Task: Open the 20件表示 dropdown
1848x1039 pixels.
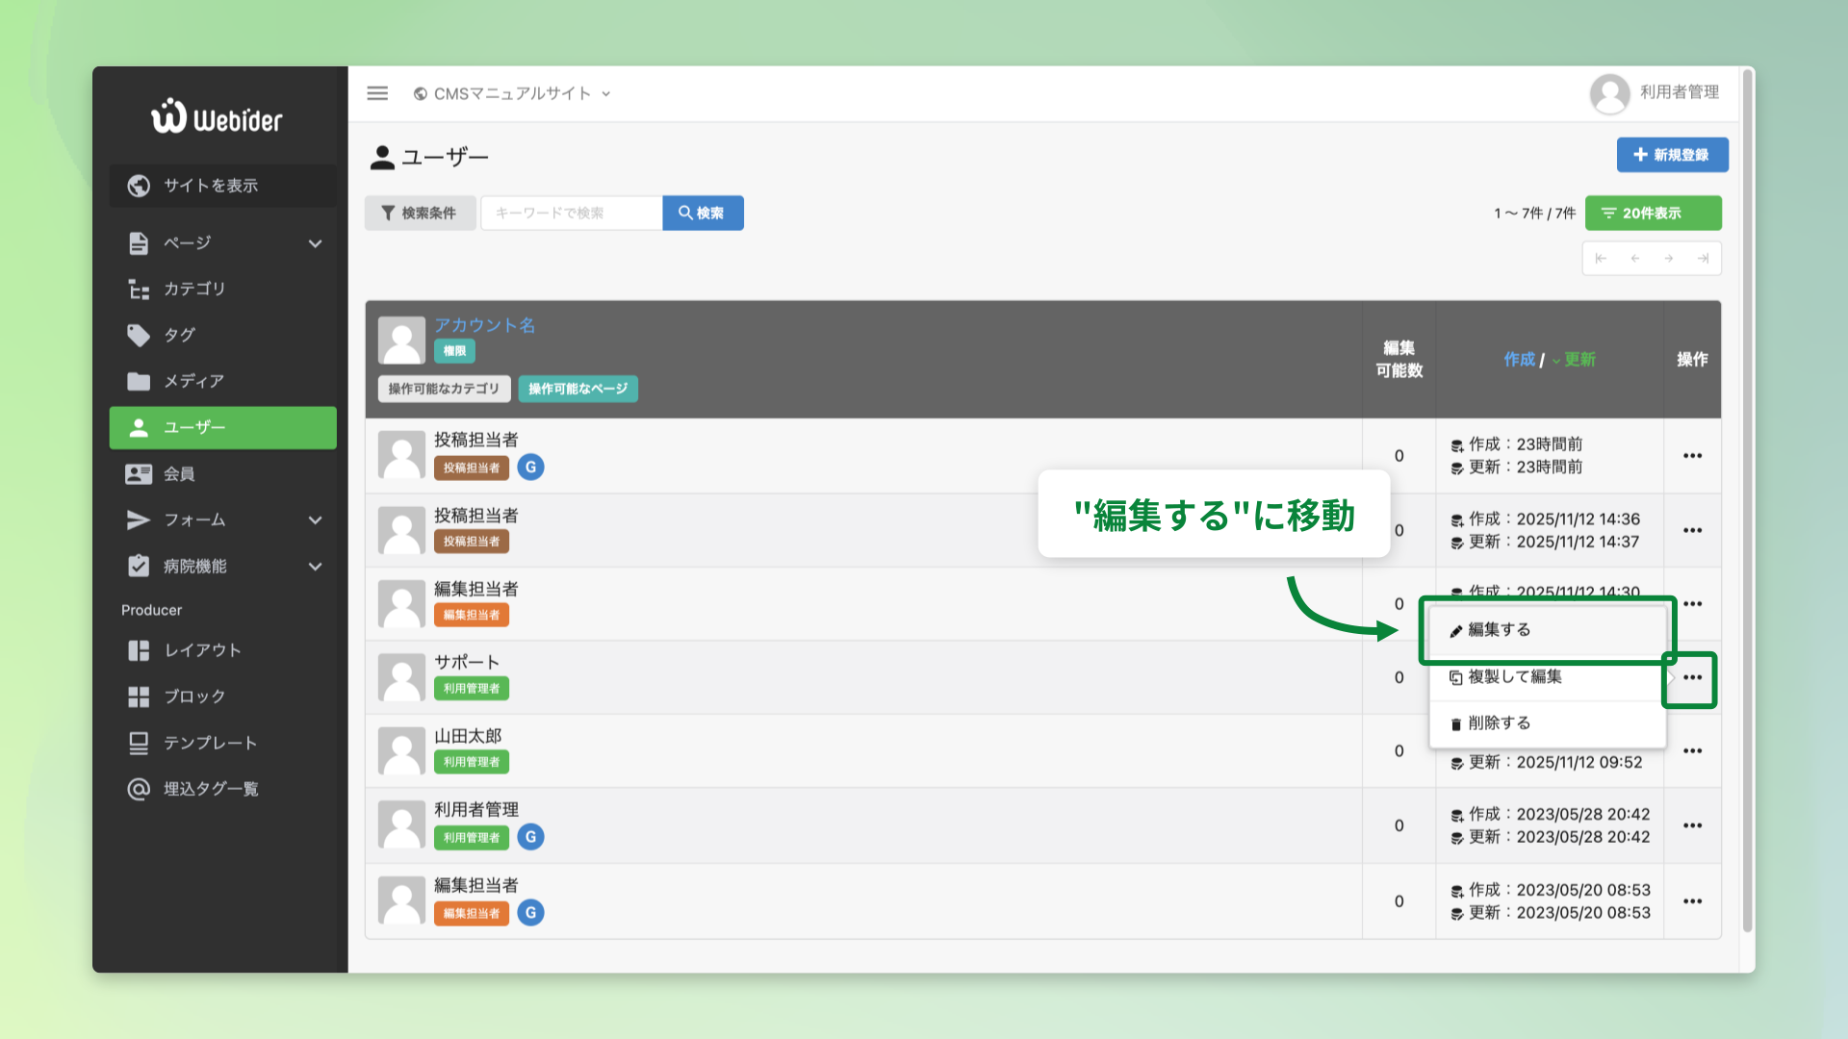Action: 1653,213
